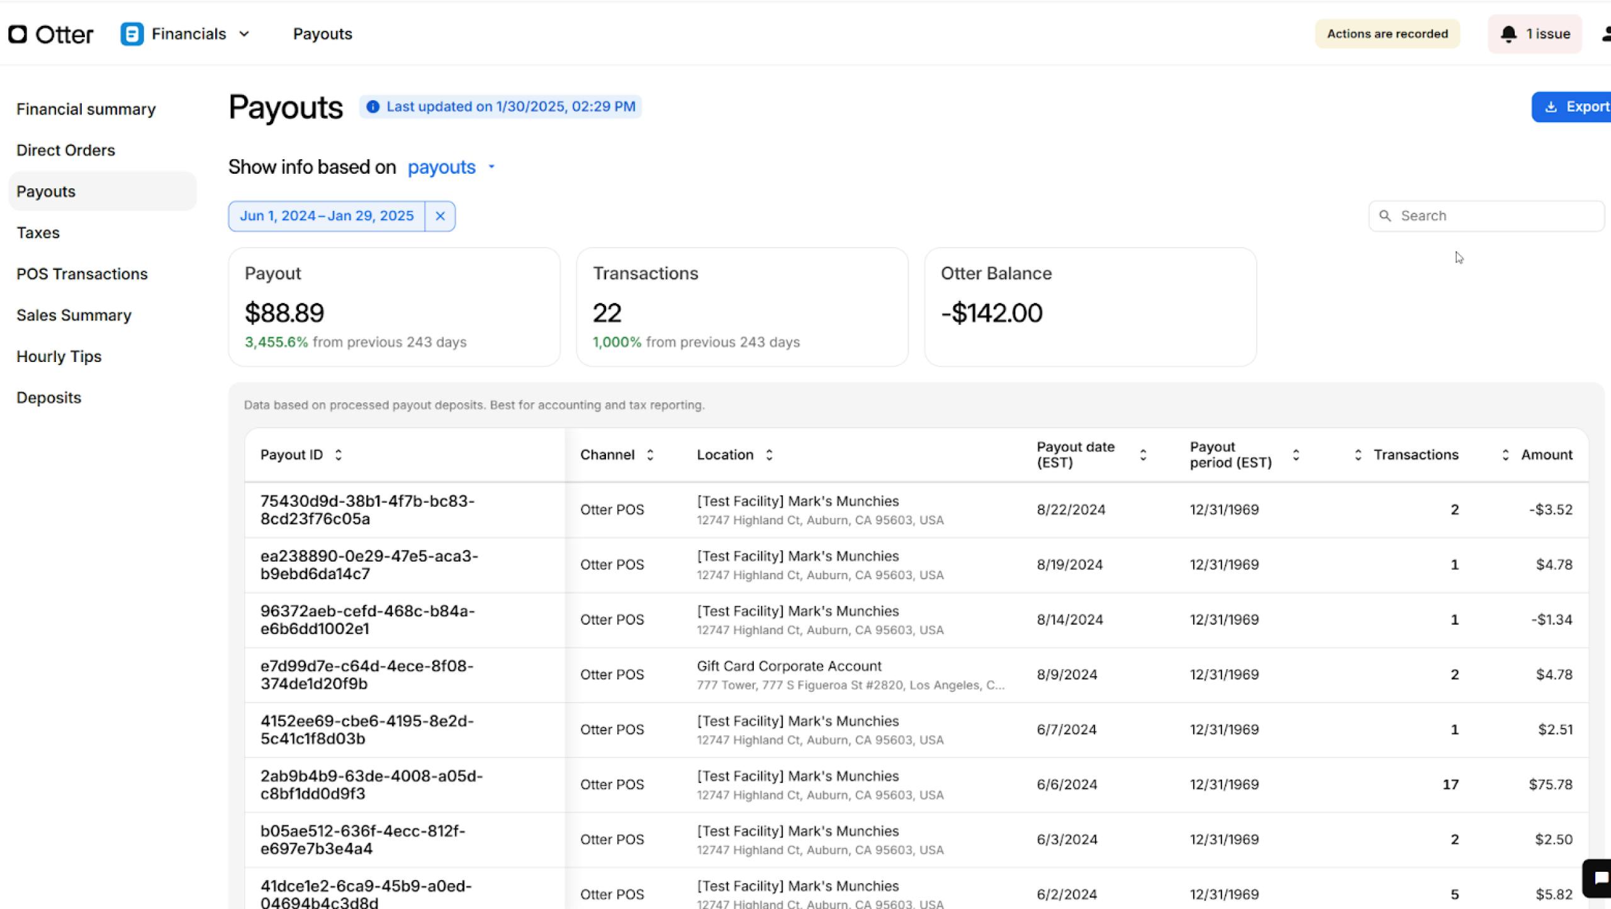
Task: Open payout row 2ab9b4b9-63de-4008
Action: 371,785
